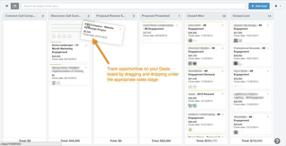
Task: Click 'Close date: 06/19/2015' text
Action: (x=64, y=59)
